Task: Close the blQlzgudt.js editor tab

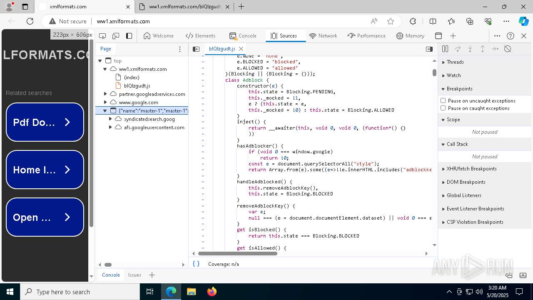Action: (x=241, y=49)
